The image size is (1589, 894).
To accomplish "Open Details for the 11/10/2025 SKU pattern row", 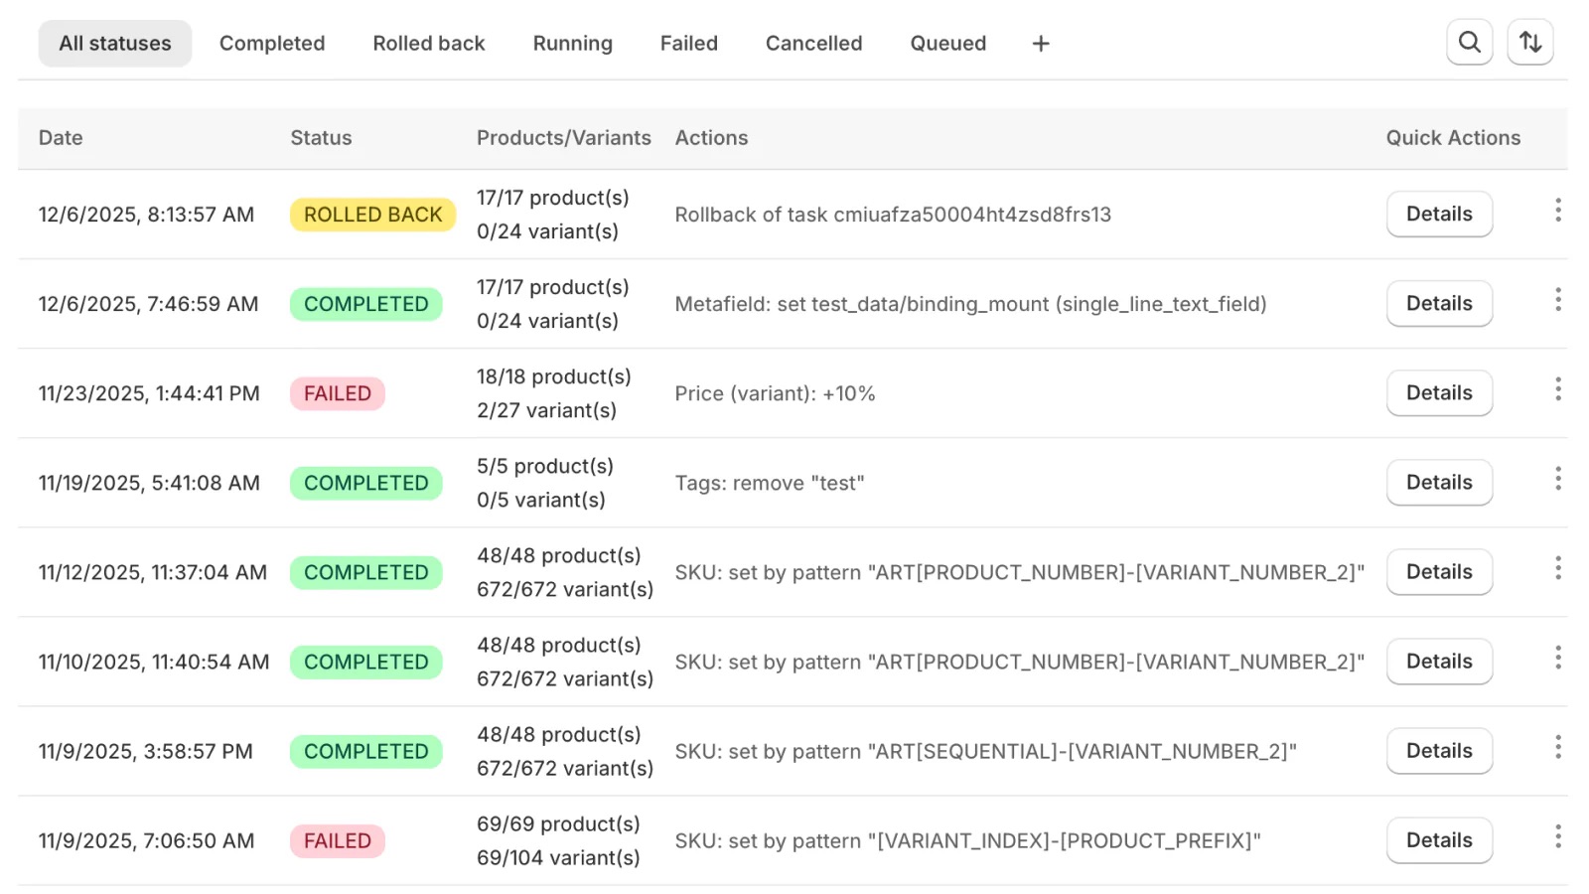I will [1439, 662].
